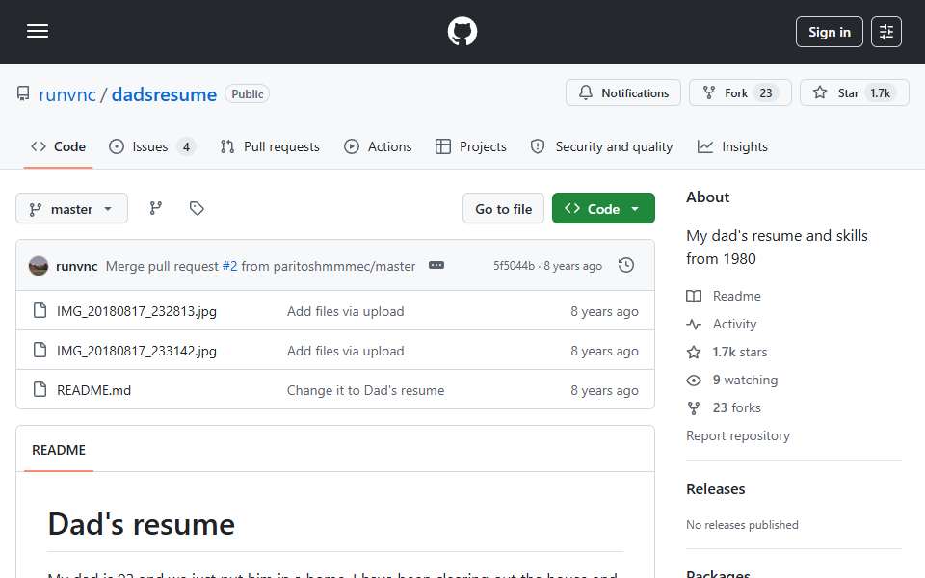Open the Pull requests tab
This screenshot has width=925, height=578.
pyautogui.click(x=270, y=146)
